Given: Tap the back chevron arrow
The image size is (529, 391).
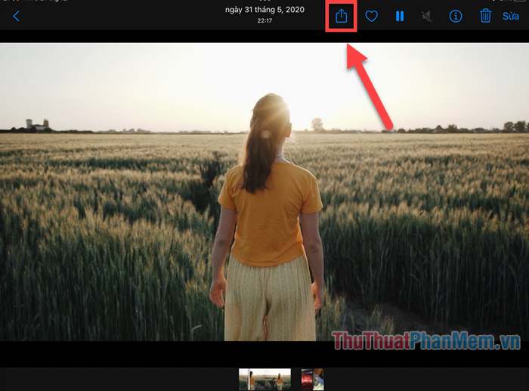Looking at the screenshot, I should [16, 16].
